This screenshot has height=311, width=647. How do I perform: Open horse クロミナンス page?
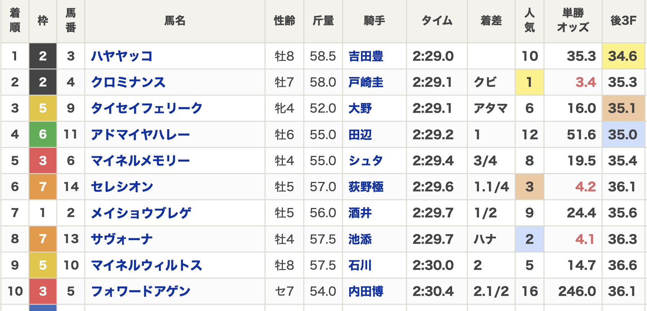tap(128, 82)
